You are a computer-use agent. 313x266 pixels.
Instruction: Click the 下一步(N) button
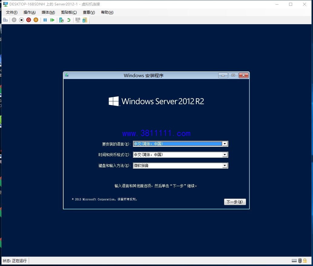coord(235,202)
